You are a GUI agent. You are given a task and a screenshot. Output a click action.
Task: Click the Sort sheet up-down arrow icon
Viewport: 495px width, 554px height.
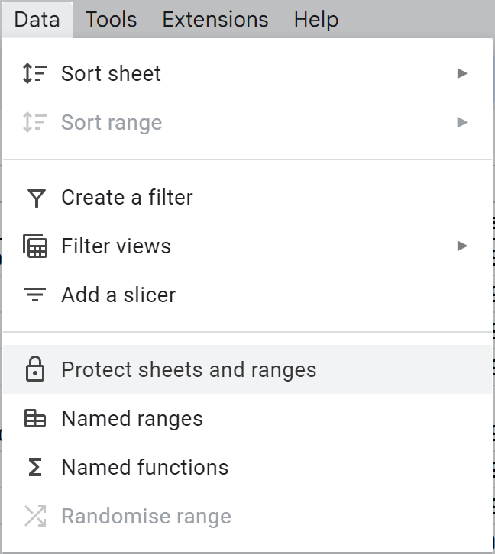point(35,73)
